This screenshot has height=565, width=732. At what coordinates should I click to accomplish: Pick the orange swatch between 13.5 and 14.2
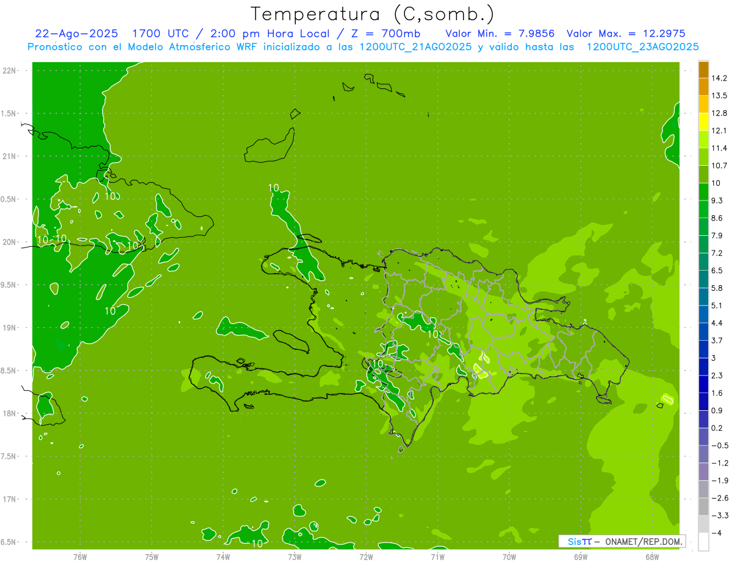pyautogui.click(x=703, y=87)
